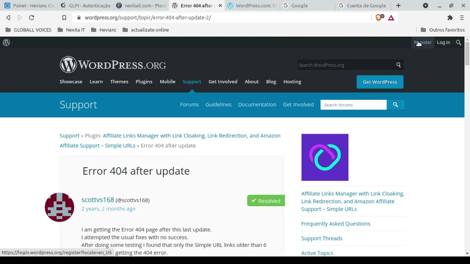This screenshot has height=264, width=470.
Task: Open the Simple URLs plugin icon
Action: [325, 157]
